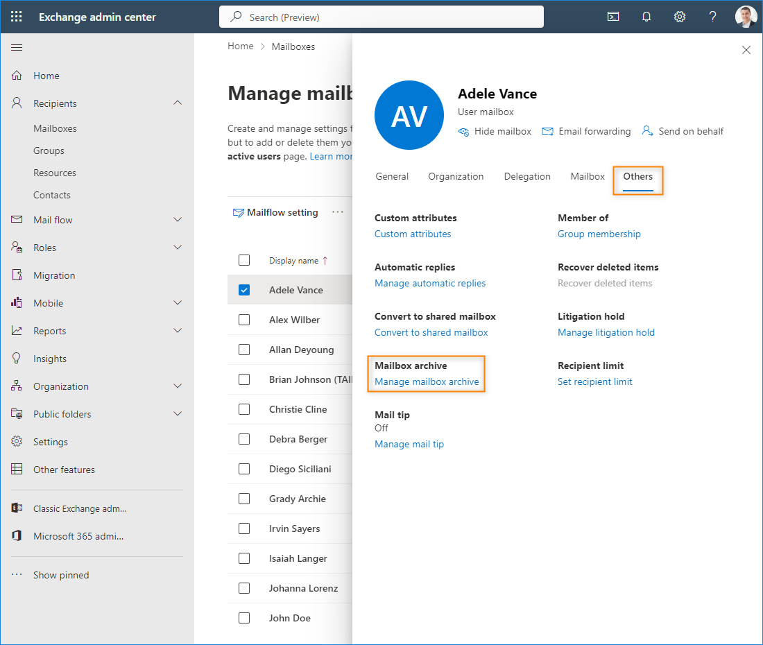The image size is (763, 645).
Task: Switch to the Organization tab
Action: (456, 177)
